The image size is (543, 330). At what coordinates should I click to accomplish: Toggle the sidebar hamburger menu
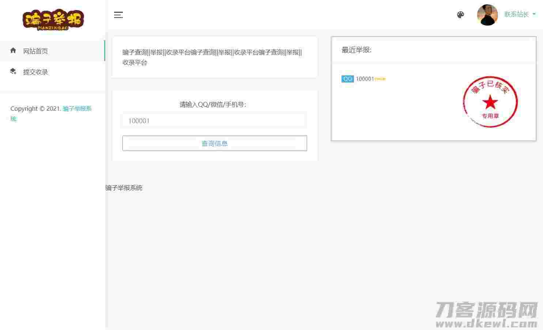click(118, 15)
